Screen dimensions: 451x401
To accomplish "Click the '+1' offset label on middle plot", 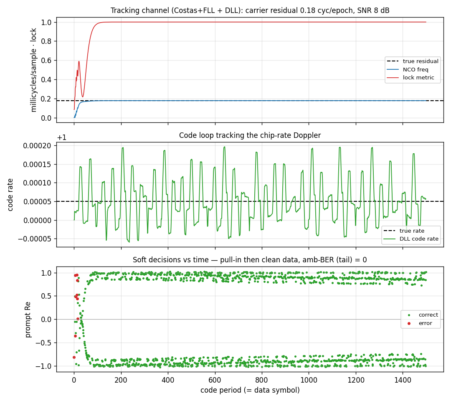I will click(61, 138).
